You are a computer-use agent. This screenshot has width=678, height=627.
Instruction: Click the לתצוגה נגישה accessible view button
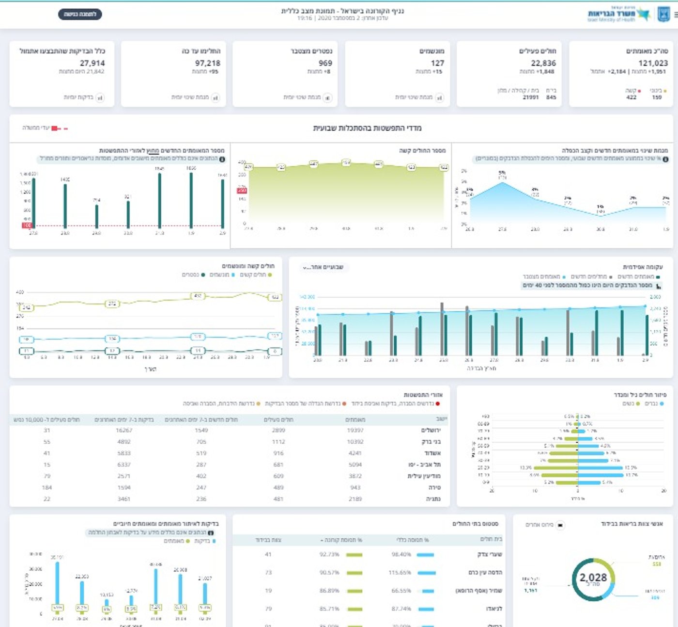coord(80,15)
